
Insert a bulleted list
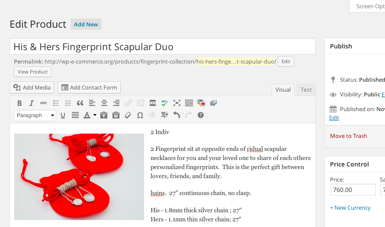click(56, 103)
